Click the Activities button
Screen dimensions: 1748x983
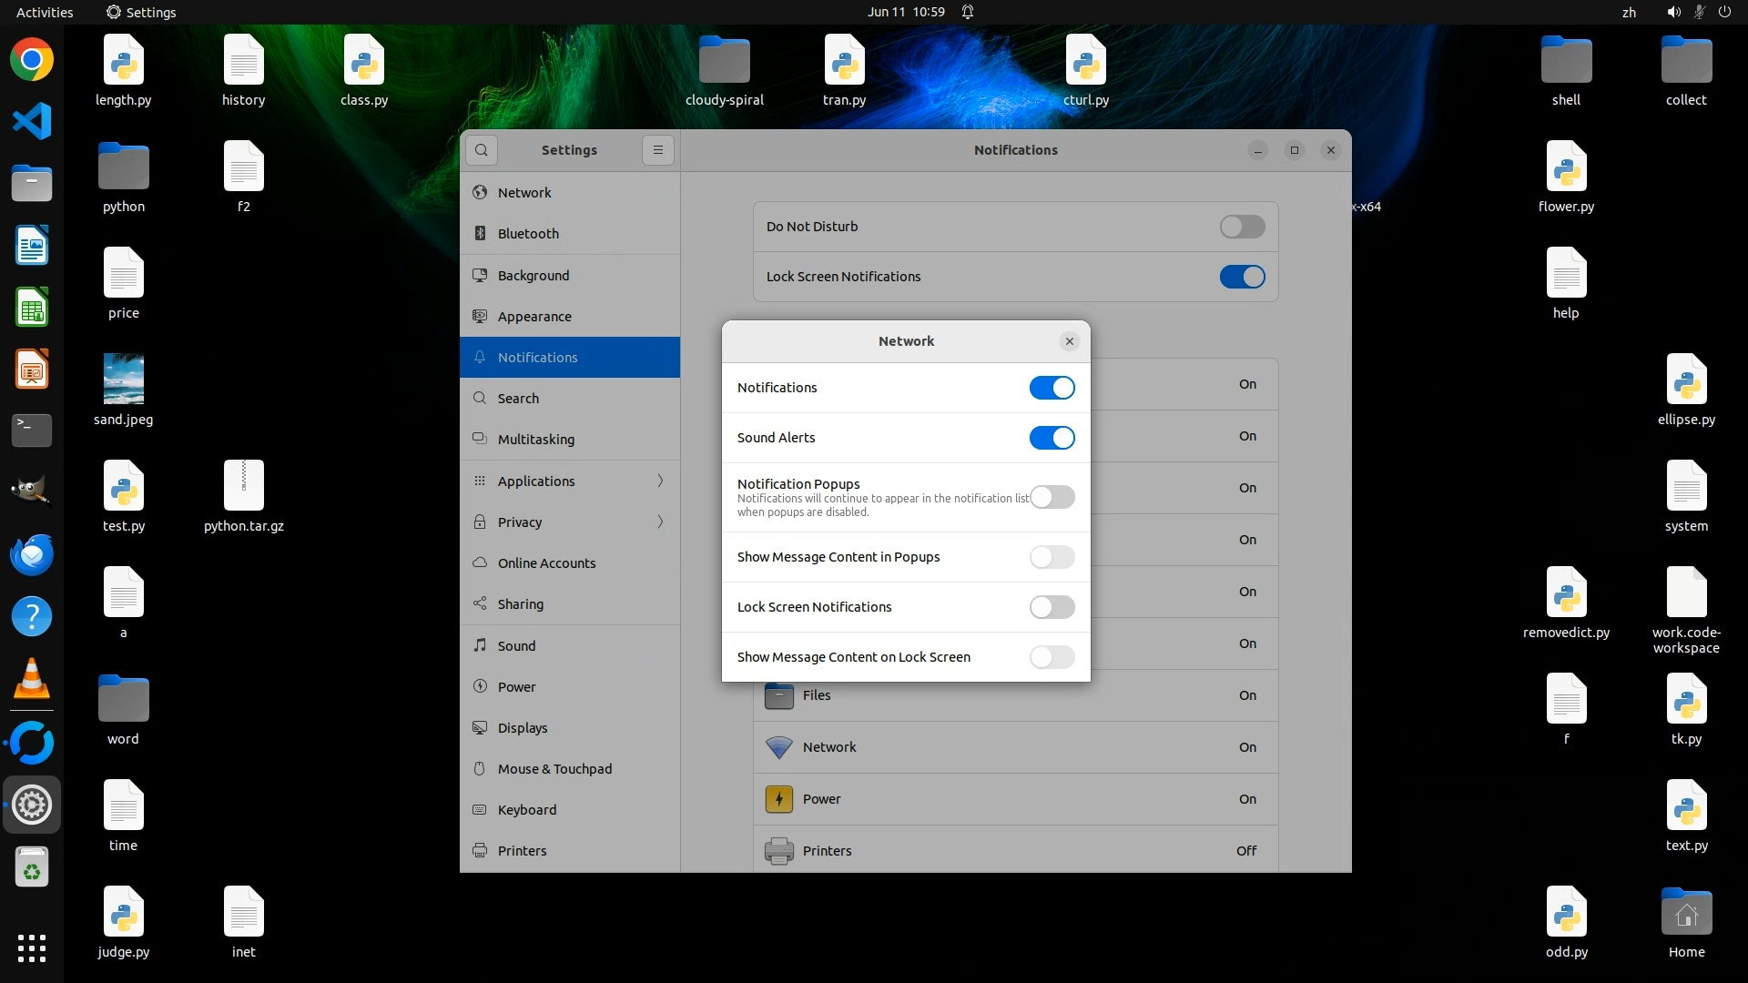(x=45, y=12)
